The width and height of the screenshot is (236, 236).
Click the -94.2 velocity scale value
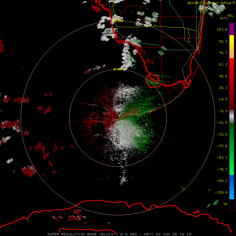[222, 181]
